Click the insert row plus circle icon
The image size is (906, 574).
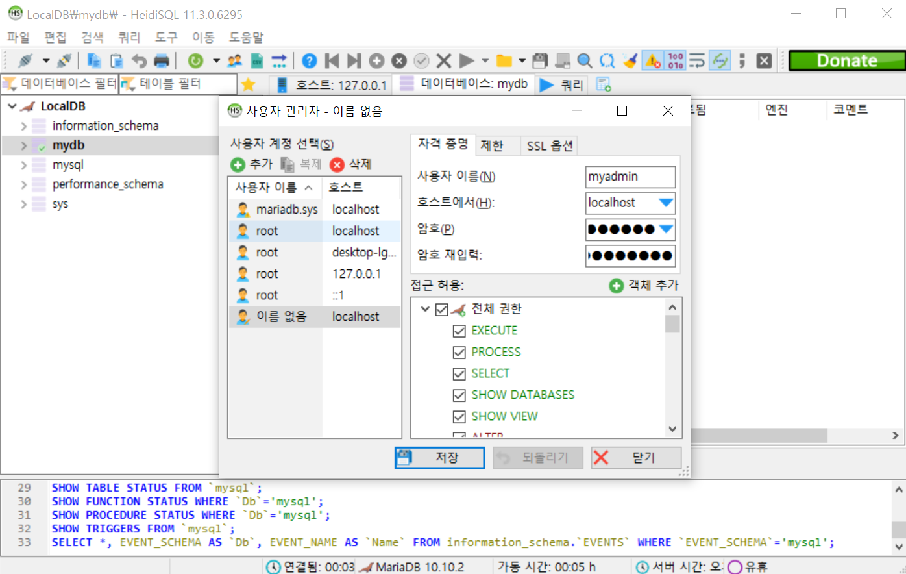[376, 61]
